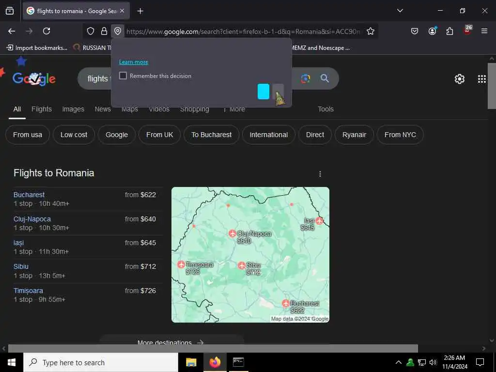Open the terminal window from taskbar

pyautogui.click(x=238, y=362)
